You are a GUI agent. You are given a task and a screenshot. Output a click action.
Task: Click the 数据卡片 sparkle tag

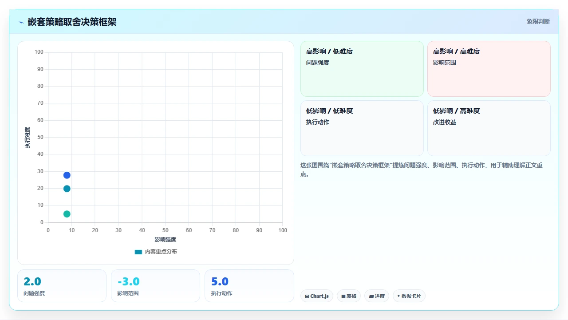(409, 296)
